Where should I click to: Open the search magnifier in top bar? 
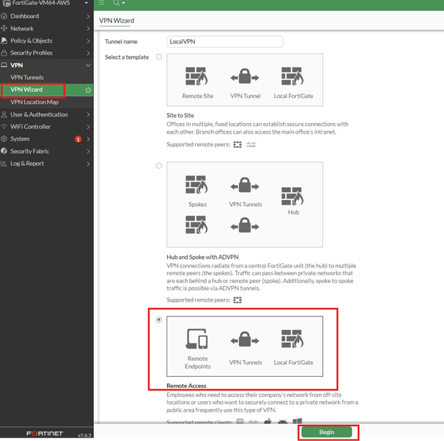tap(116, 3)
